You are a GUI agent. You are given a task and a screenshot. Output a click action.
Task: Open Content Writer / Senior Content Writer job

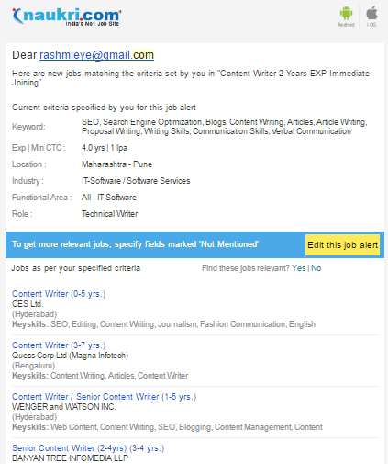click(x=104, y=397)
